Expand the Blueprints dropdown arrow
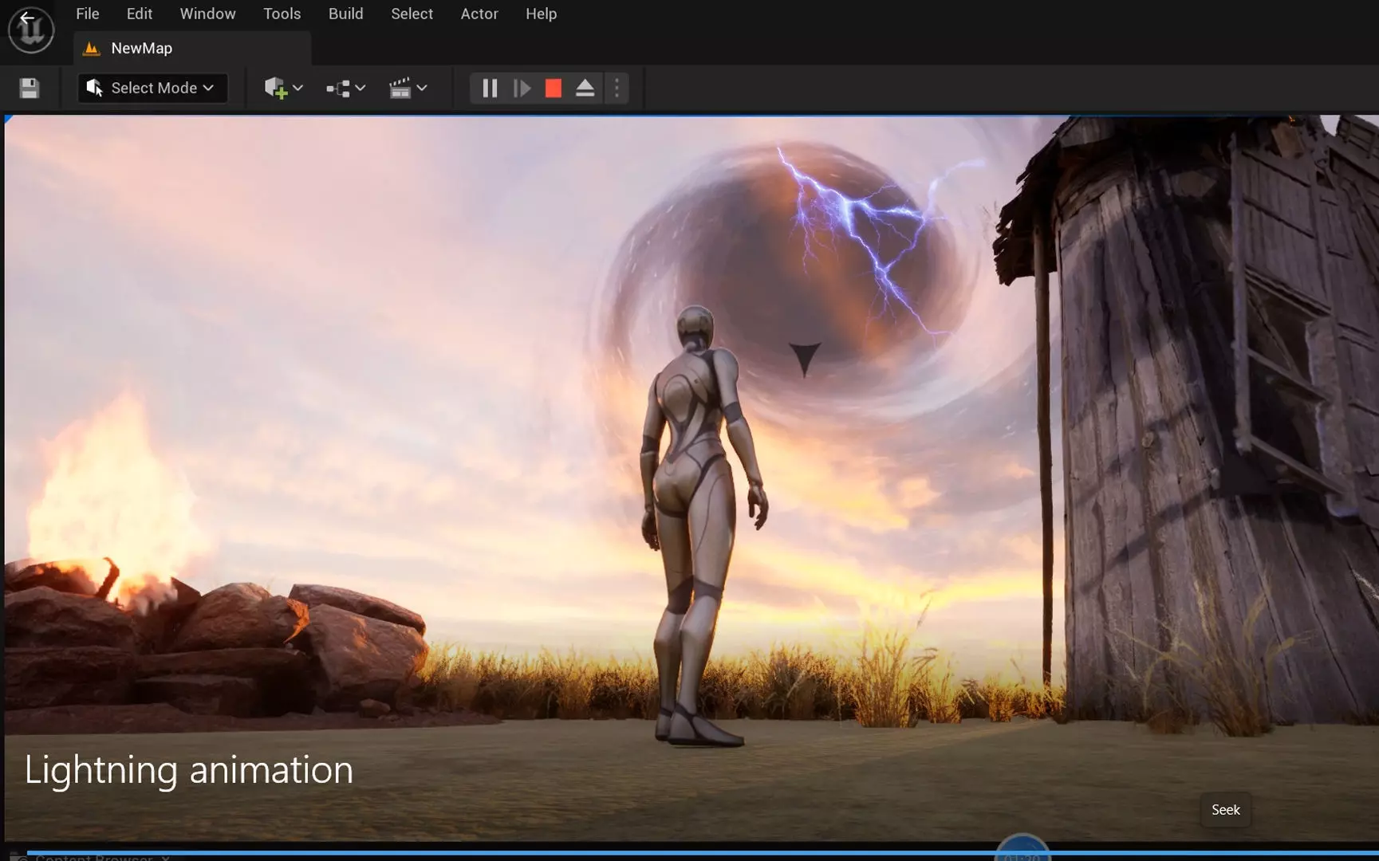The height and width of the screenshot is (861, 1379). click(361, 88)
